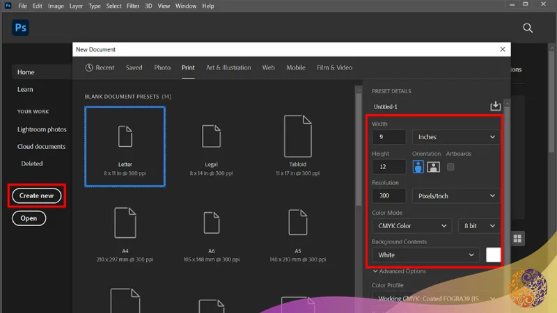Click the Open button

coord(29,218)
